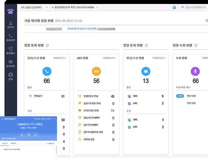The width and height of the screenshot is (208, 163).
Task: Click the 음성으로 정보안내 speaker icon
Action: tap(80, 103)
